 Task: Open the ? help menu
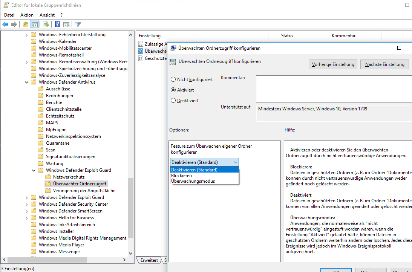pyautogui.click(x=61, y=15)
